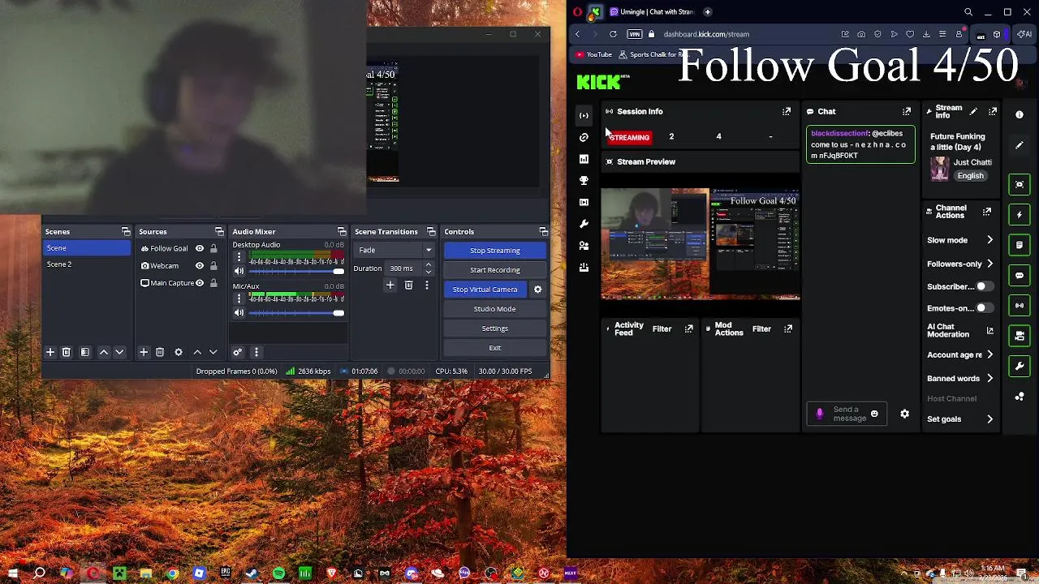Add a new scene in OBS Scenes panel

[x=50, y=352]
